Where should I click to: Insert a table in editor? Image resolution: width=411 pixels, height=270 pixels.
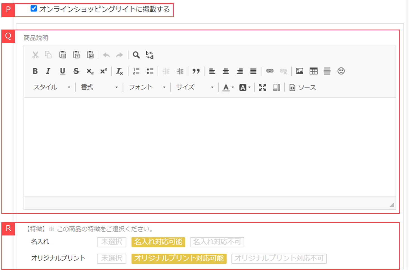coord(313,71)
